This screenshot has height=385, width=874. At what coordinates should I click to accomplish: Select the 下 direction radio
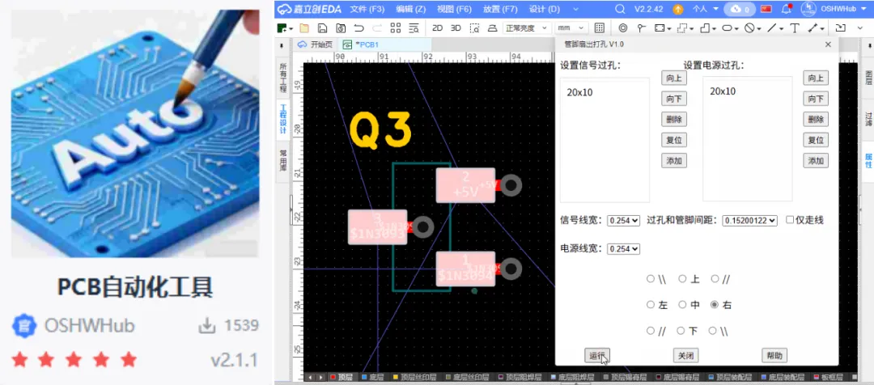tap(681, 330)
